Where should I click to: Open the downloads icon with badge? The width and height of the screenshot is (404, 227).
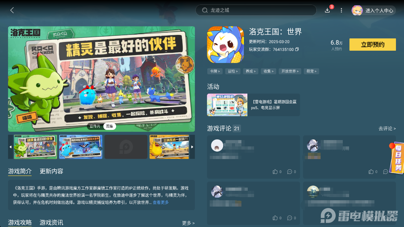[x=328, y=10]
